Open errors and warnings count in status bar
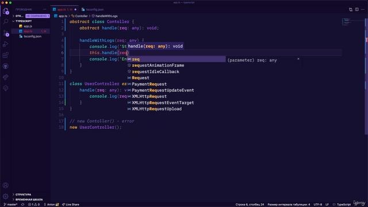 tap(34, 205)
